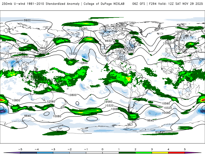
Task: Click the '-3' color bar label
Action: tap(53, 149)
